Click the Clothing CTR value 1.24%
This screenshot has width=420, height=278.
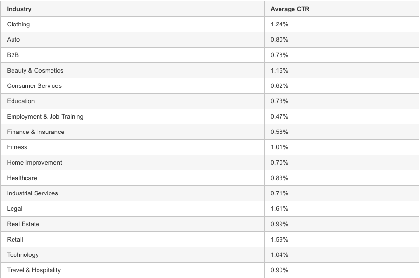pos(280,24)
